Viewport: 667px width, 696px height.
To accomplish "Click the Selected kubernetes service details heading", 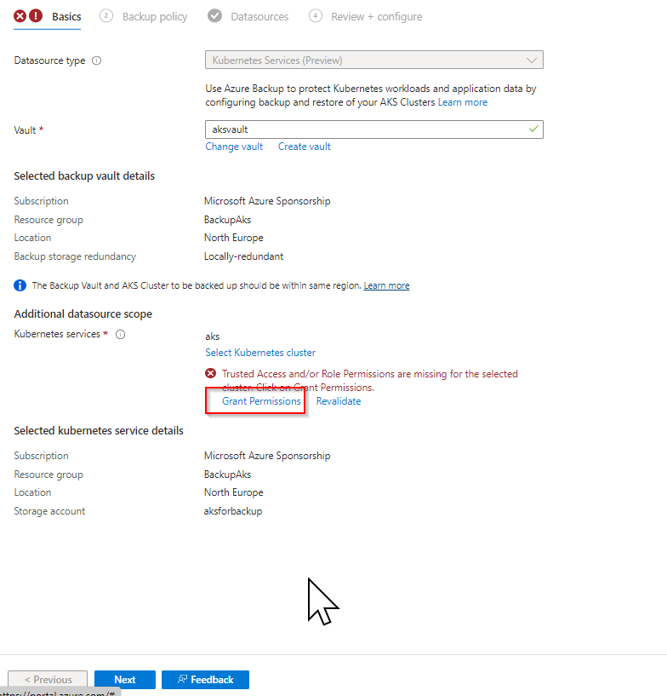I will click(99, 430).
